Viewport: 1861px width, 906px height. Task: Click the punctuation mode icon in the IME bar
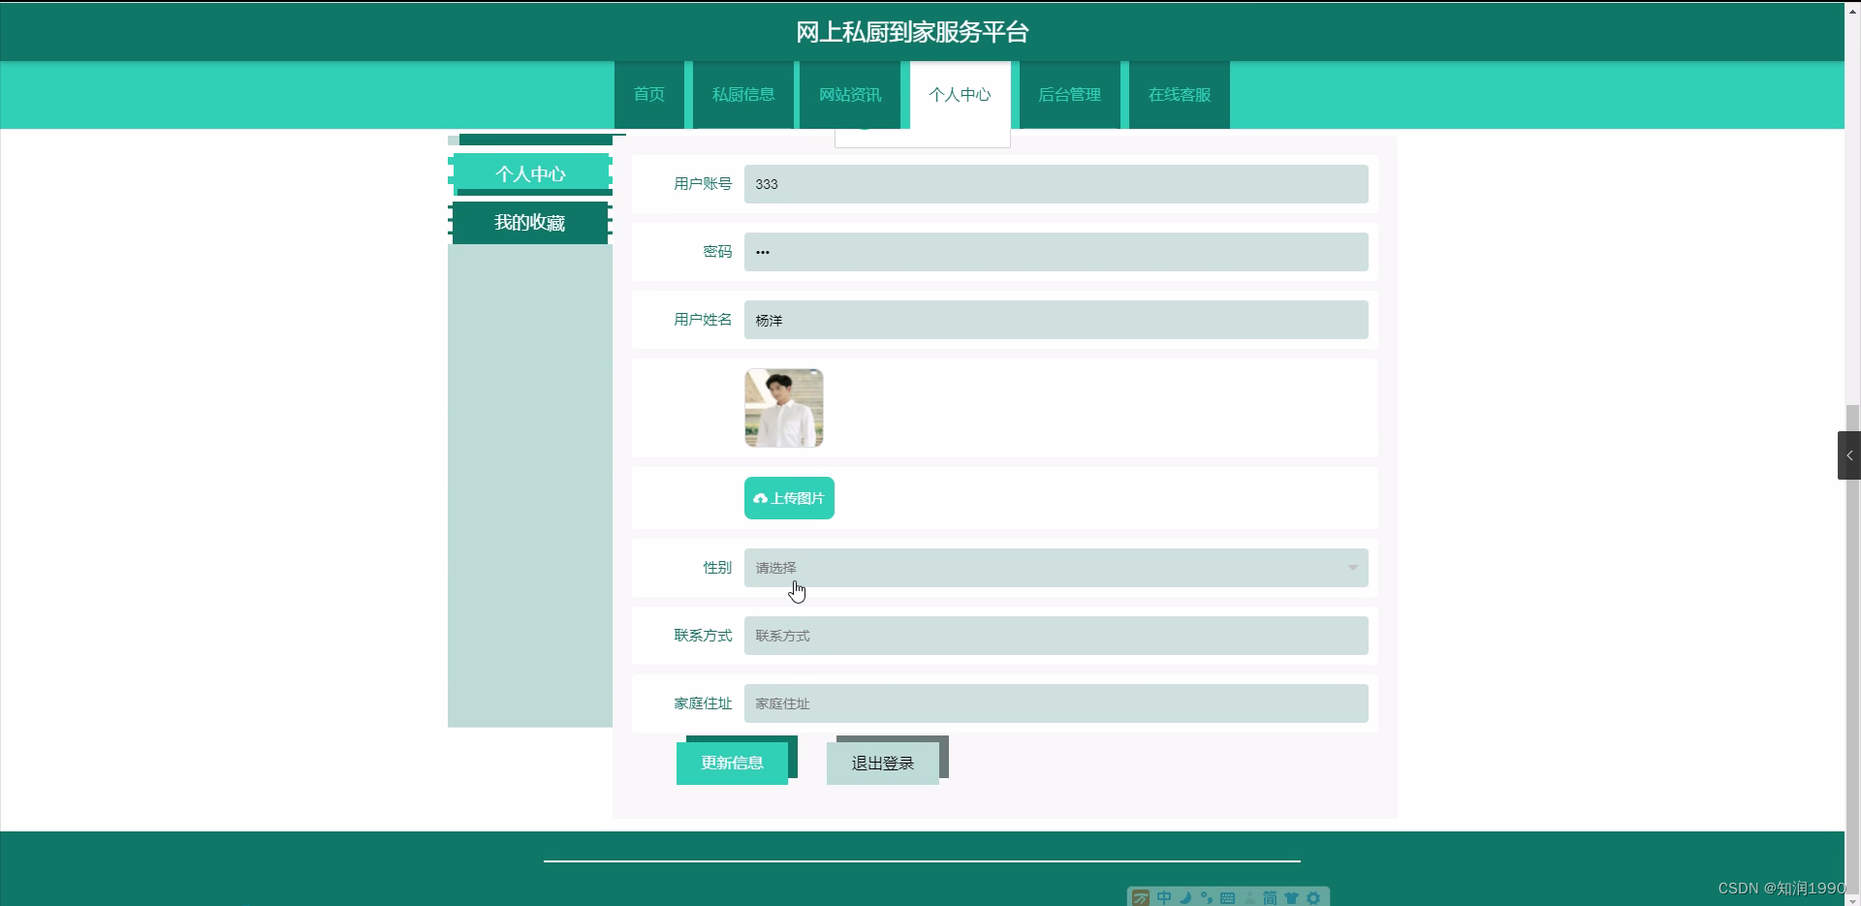pyautogui.click(x=1207, y=898)
